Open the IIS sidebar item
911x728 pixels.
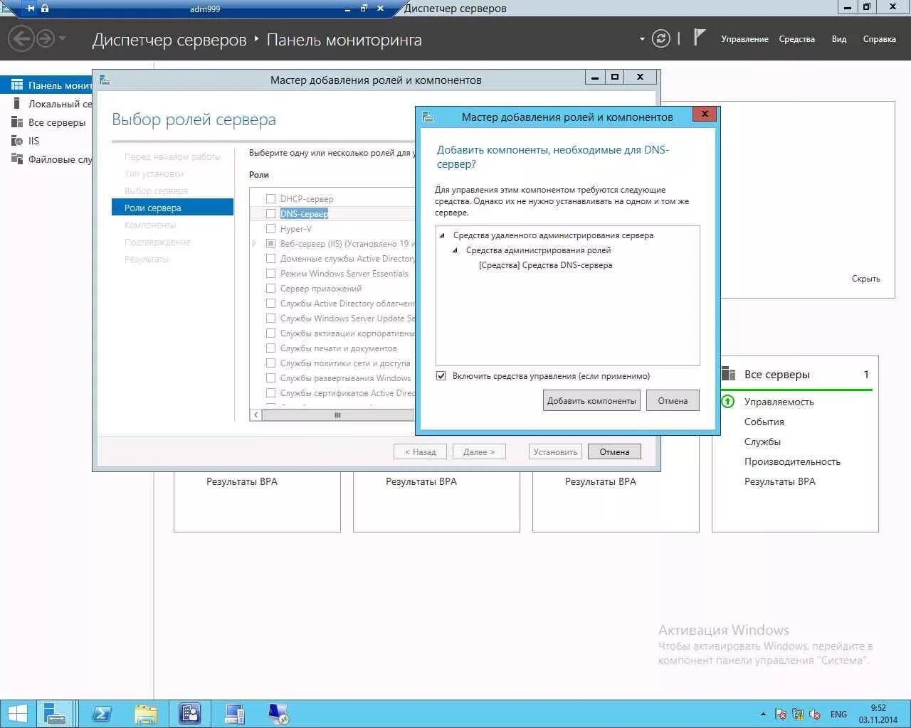tap(46, 141)
